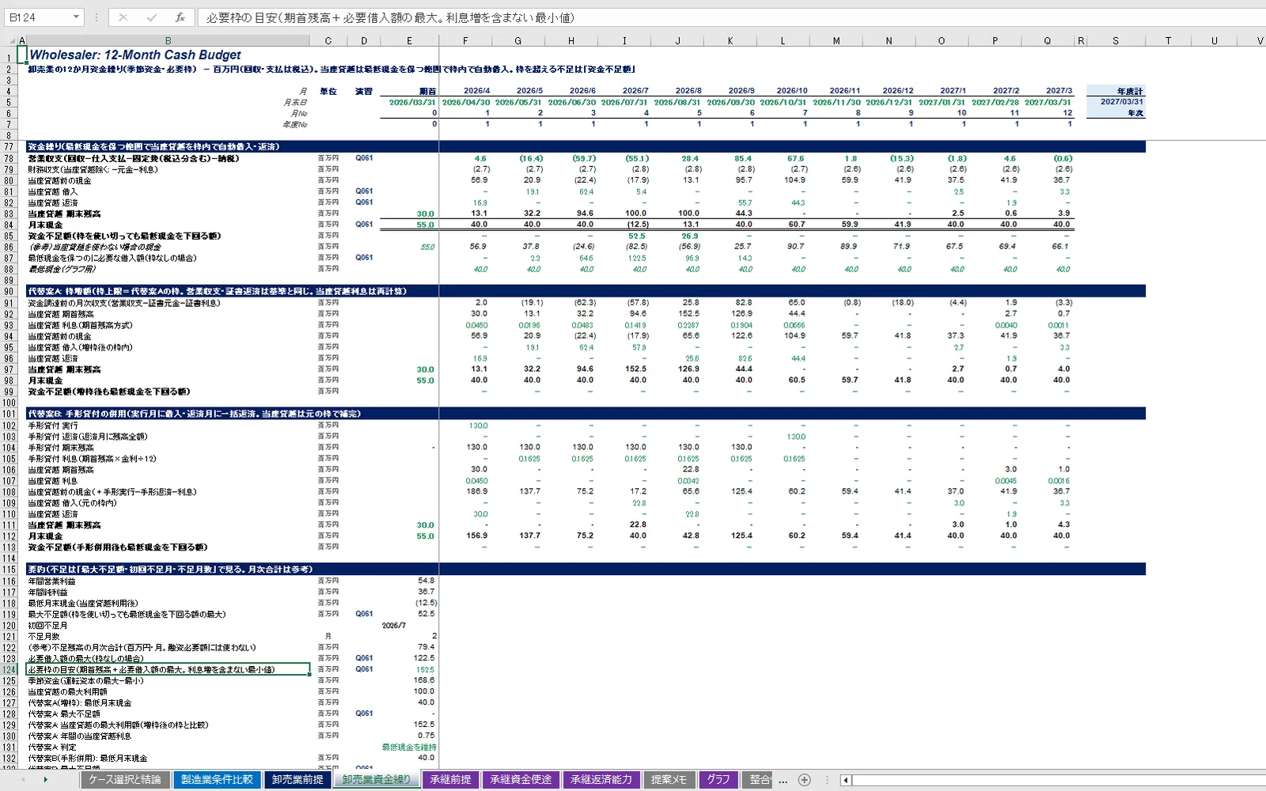Select section header 資金繰り in row 77

click(154, 147)
